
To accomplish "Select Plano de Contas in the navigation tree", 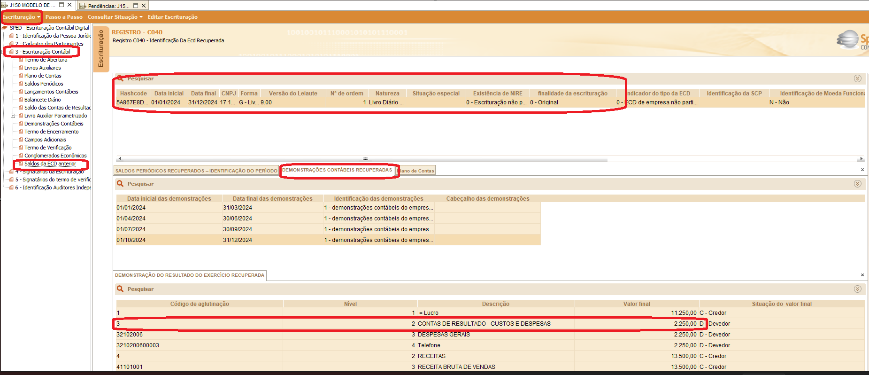I will point(43,76).
